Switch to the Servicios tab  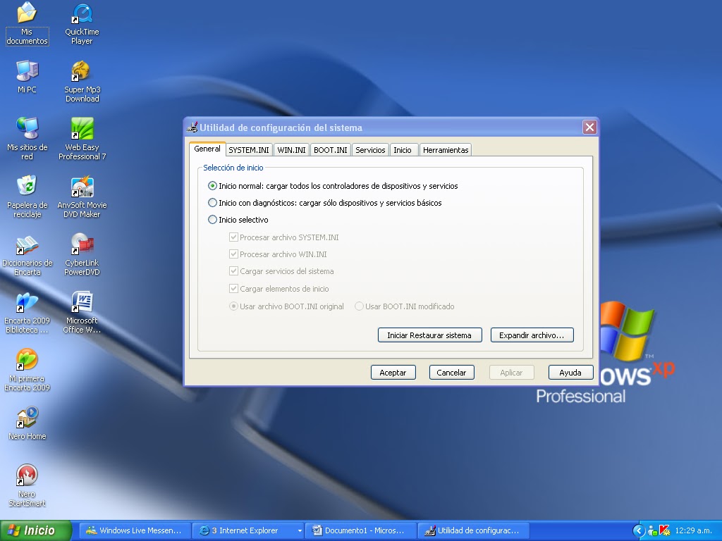(369, 149)
